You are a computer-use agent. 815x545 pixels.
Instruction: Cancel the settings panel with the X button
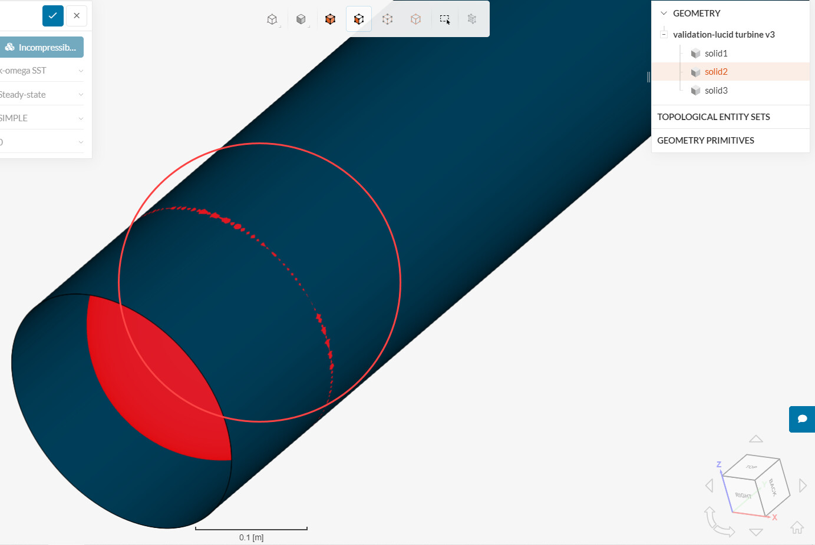click(77, 16)
